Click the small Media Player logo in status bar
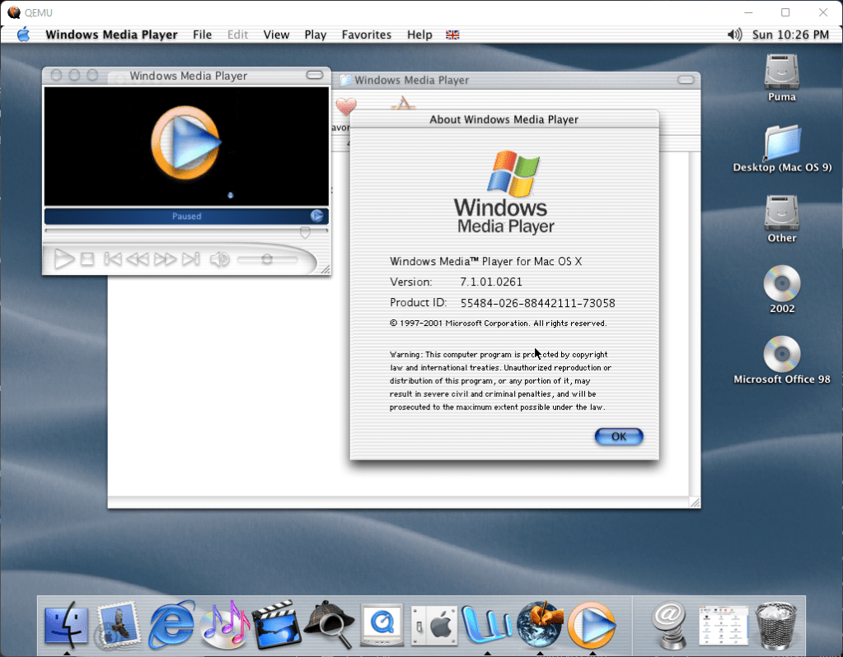Viewport: 843px width, 657px height. point(316,217)
